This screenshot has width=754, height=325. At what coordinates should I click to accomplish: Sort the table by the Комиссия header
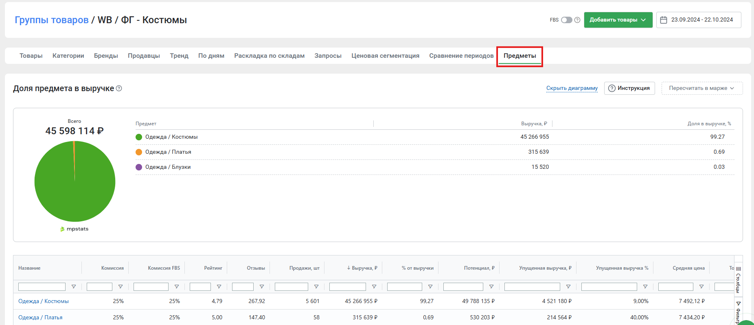pyautogui.click(x=112, y=268)
